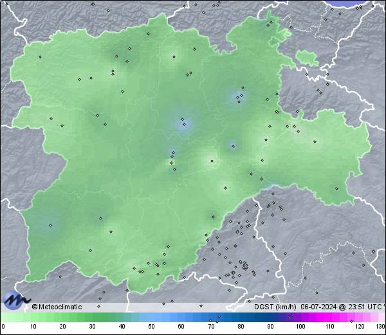Pick the light blue color above 50
Screen dimensions: 386x335
[151, 317]
